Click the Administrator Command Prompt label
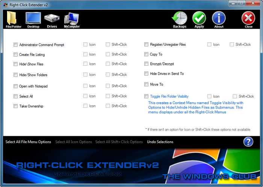Screen dimensions: 263x187 tap(42, 45)
